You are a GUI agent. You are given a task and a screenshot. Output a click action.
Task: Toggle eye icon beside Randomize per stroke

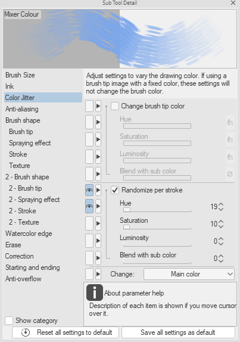click(x=89, y=190)
